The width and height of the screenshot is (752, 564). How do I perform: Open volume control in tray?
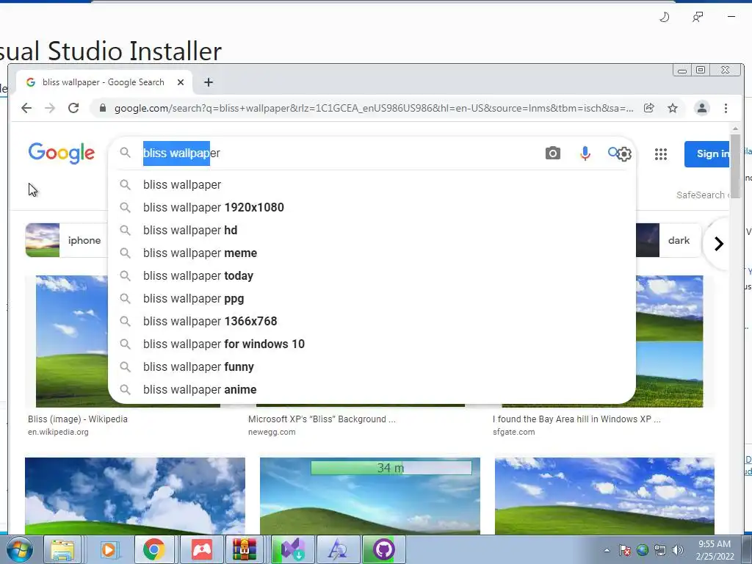677,550
